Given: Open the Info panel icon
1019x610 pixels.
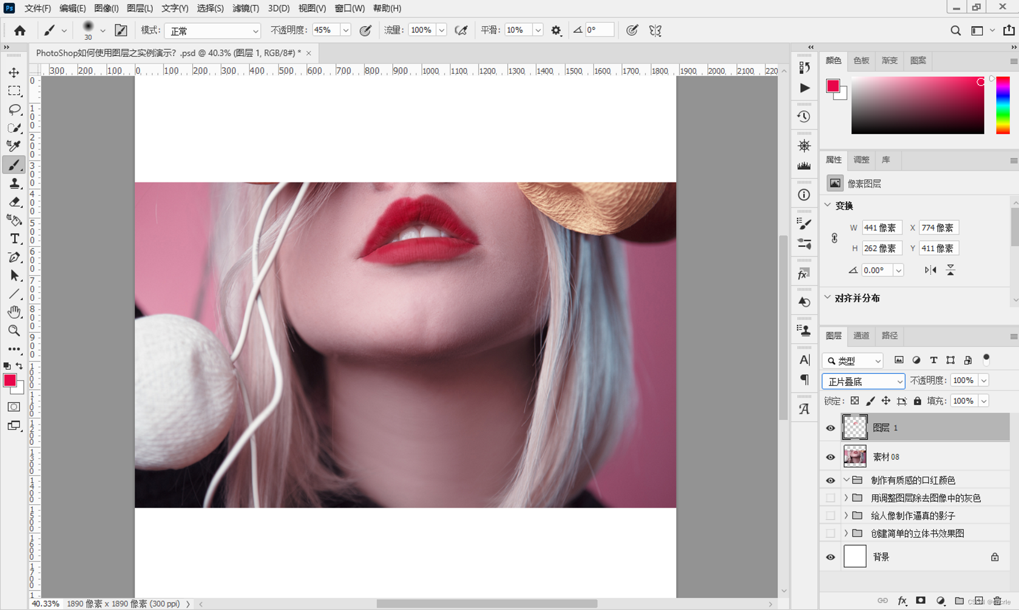Looking at the screenshot, I should click(x=804, y=195).
